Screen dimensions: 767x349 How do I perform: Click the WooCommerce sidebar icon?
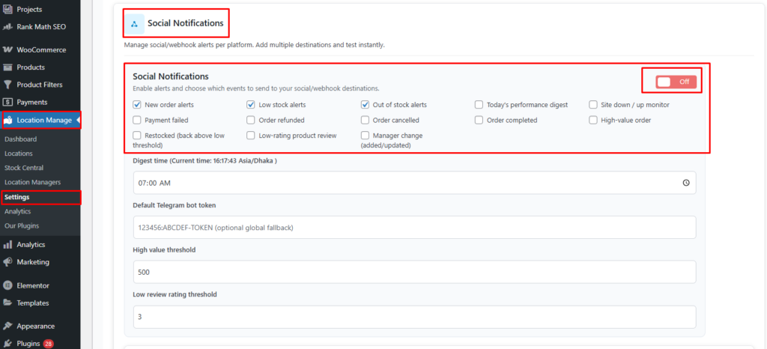pos(8,50)
